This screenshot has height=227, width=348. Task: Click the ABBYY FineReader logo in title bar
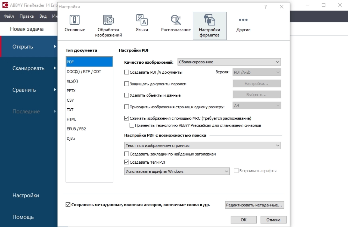click(x=5, y=5)
